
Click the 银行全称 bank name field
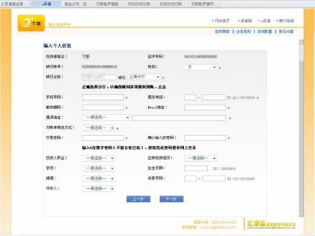click(x=99, y=77)
